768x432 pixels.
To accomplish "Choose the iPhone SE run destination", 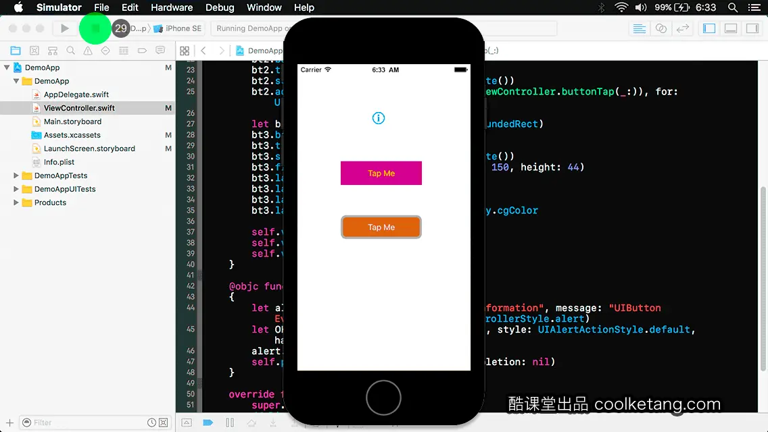I will 178,28.
